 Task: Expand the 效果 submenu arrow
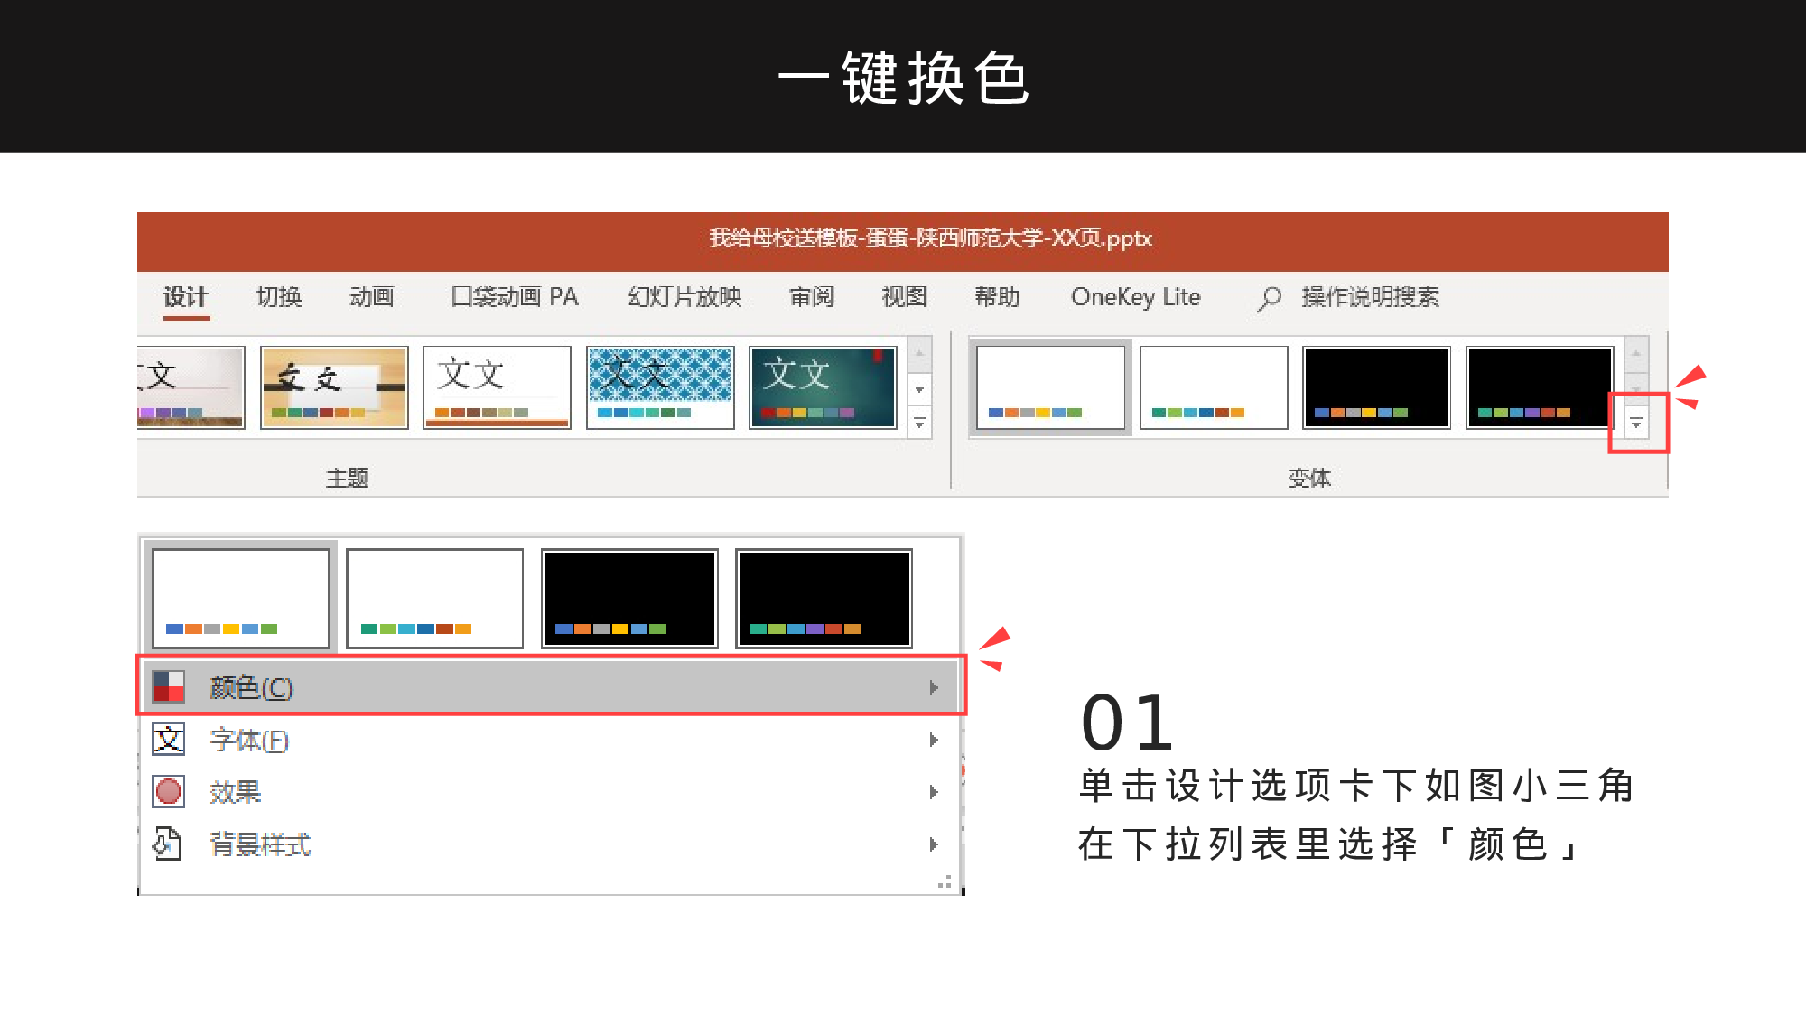(934, 792)
